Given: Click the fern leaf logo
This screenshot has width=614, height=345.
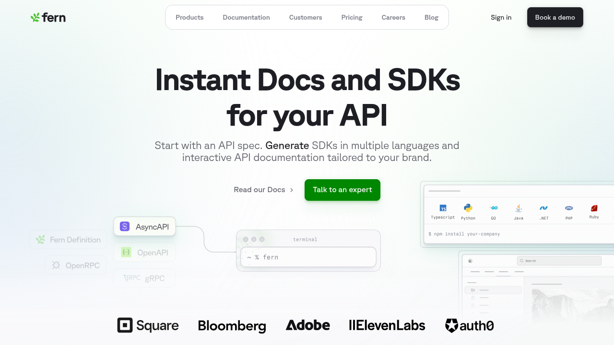Looking at the screenshot, I should coord(48,18).
